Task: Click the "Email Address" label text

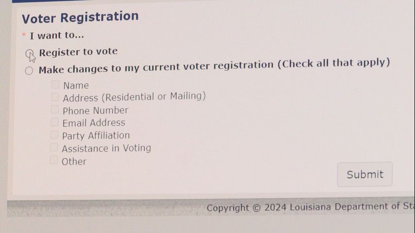Action: pos(94,123)
